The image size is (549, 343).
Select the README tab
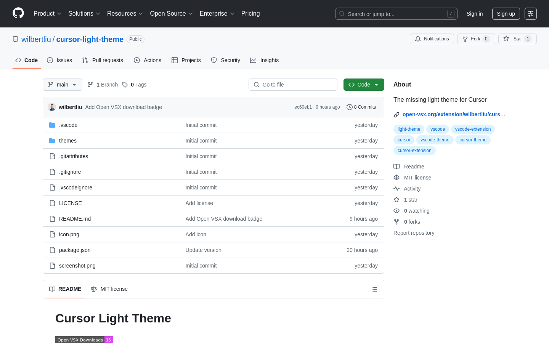[65, 289]
